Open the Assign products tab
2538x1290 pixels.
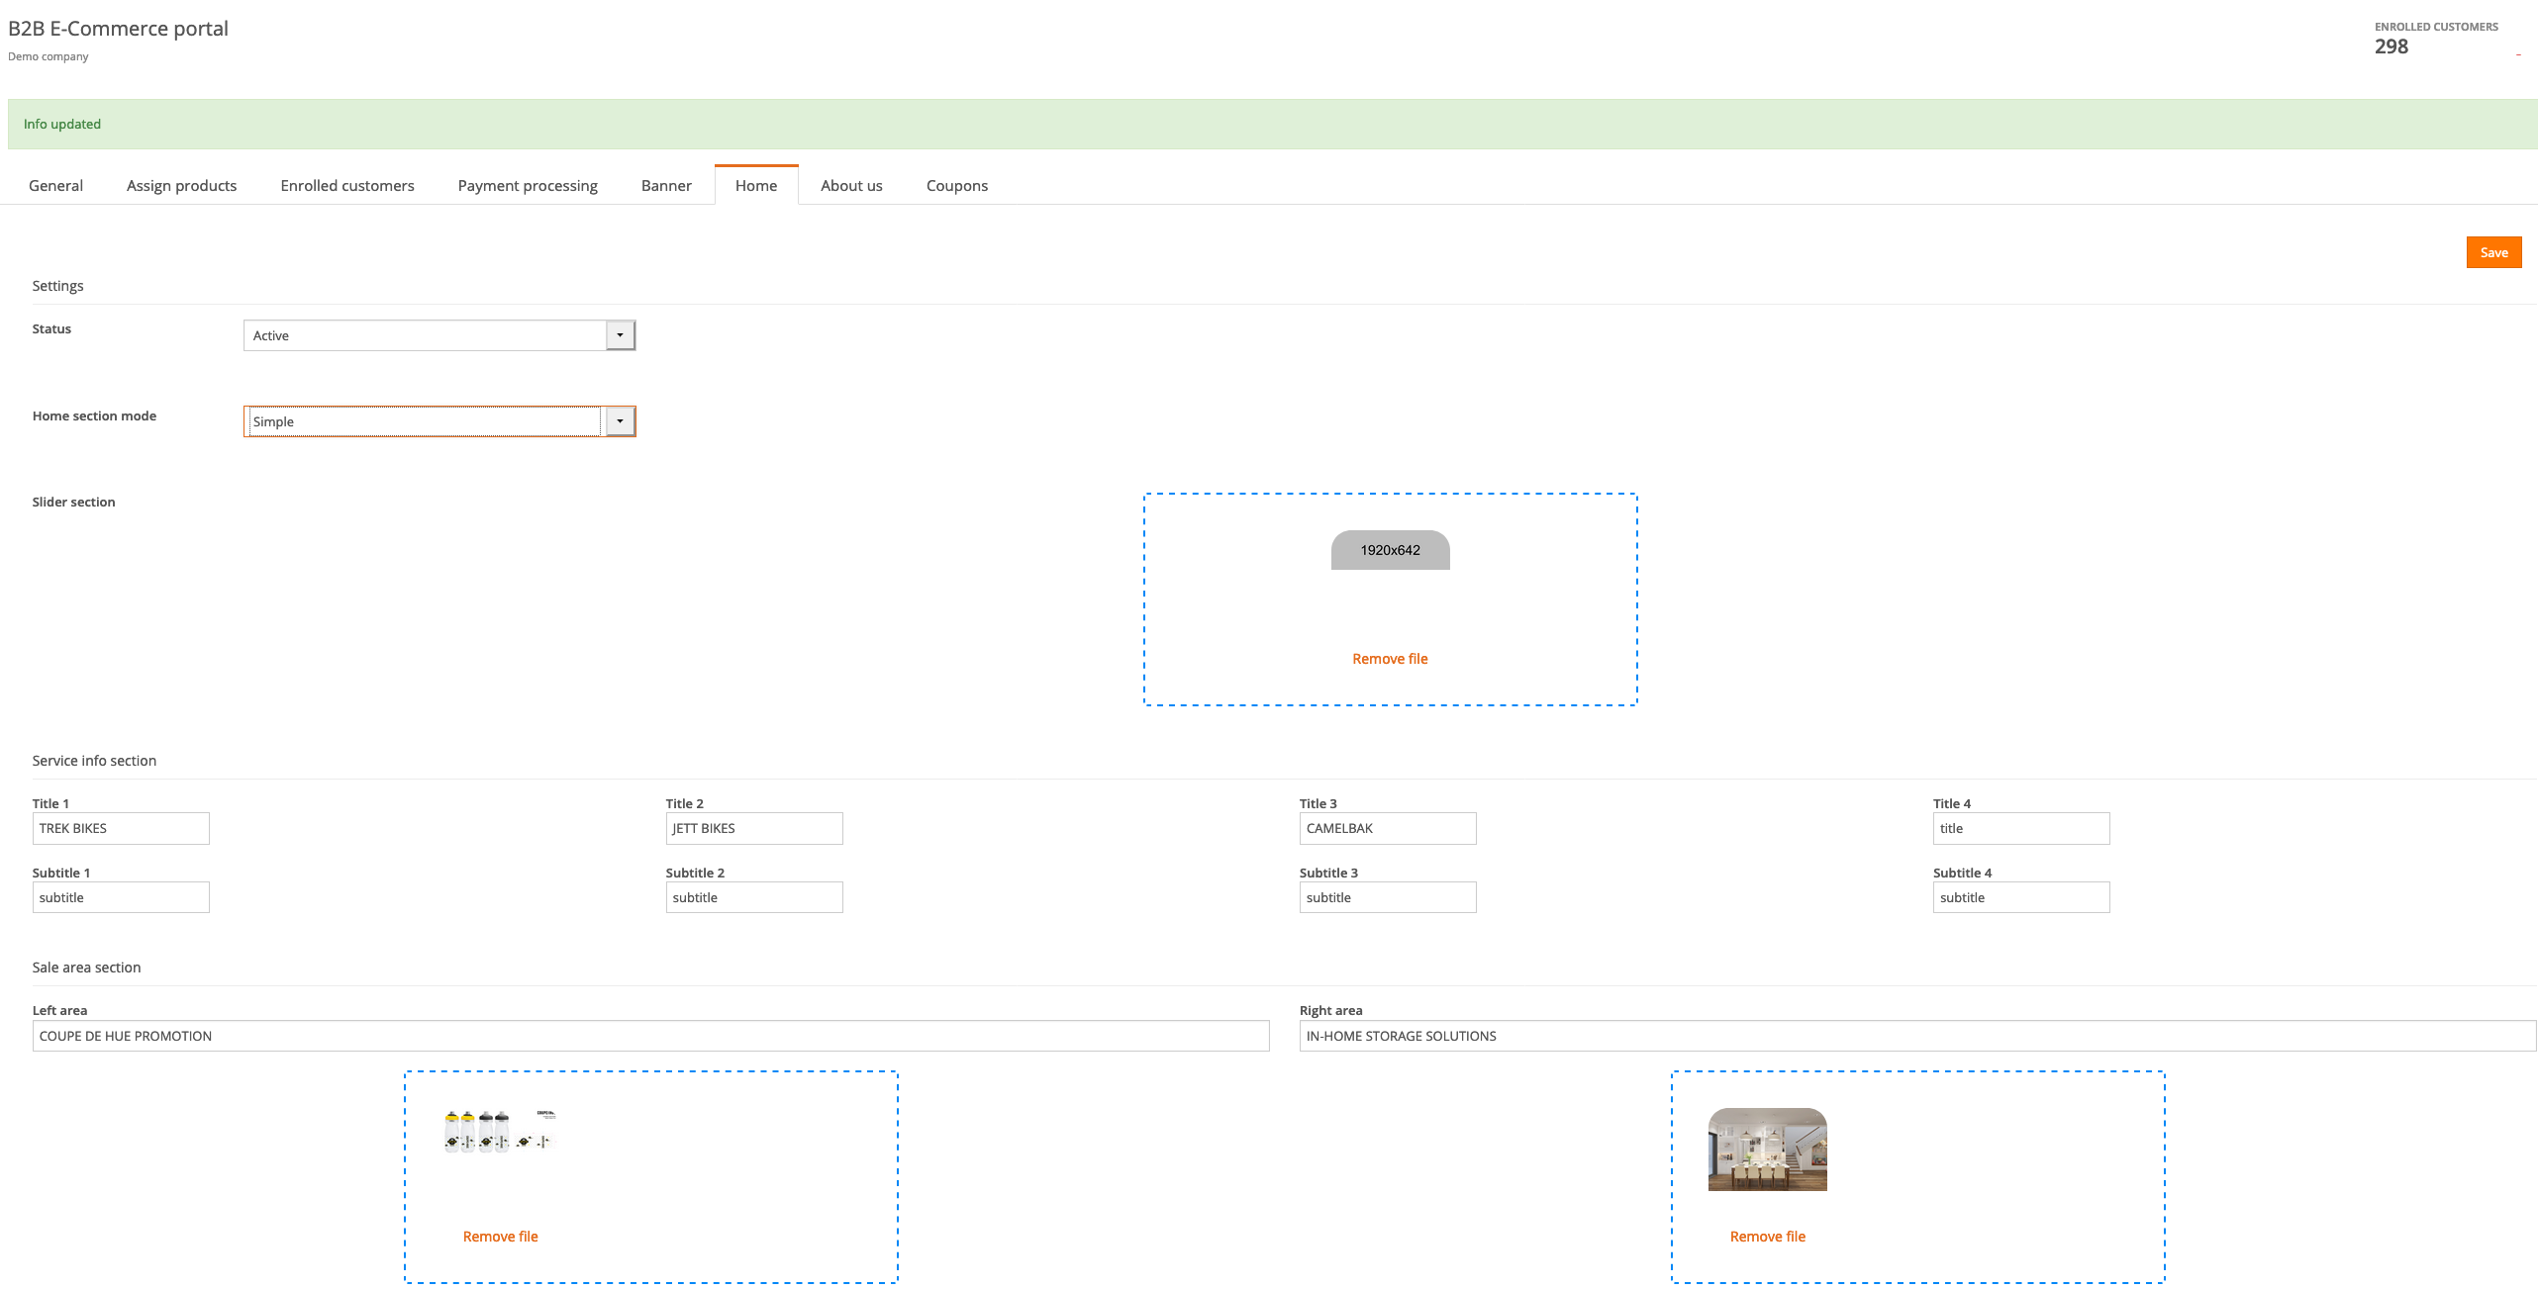[181, 186]
